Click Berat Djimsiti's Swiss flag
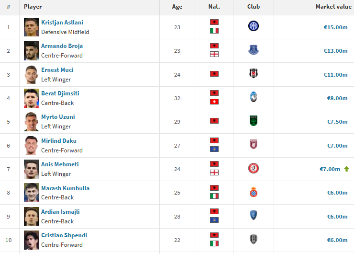354x254 pixels. coord(214,102)
